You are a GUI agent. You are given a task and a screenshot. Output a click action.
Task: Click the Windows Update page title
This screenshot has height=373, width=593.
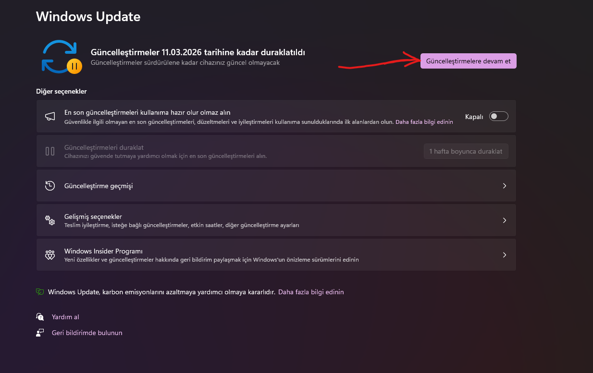[88, 16]
